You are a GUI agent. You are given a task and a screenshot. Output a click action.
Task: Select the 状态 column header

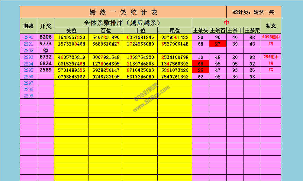tap(271, 26)
